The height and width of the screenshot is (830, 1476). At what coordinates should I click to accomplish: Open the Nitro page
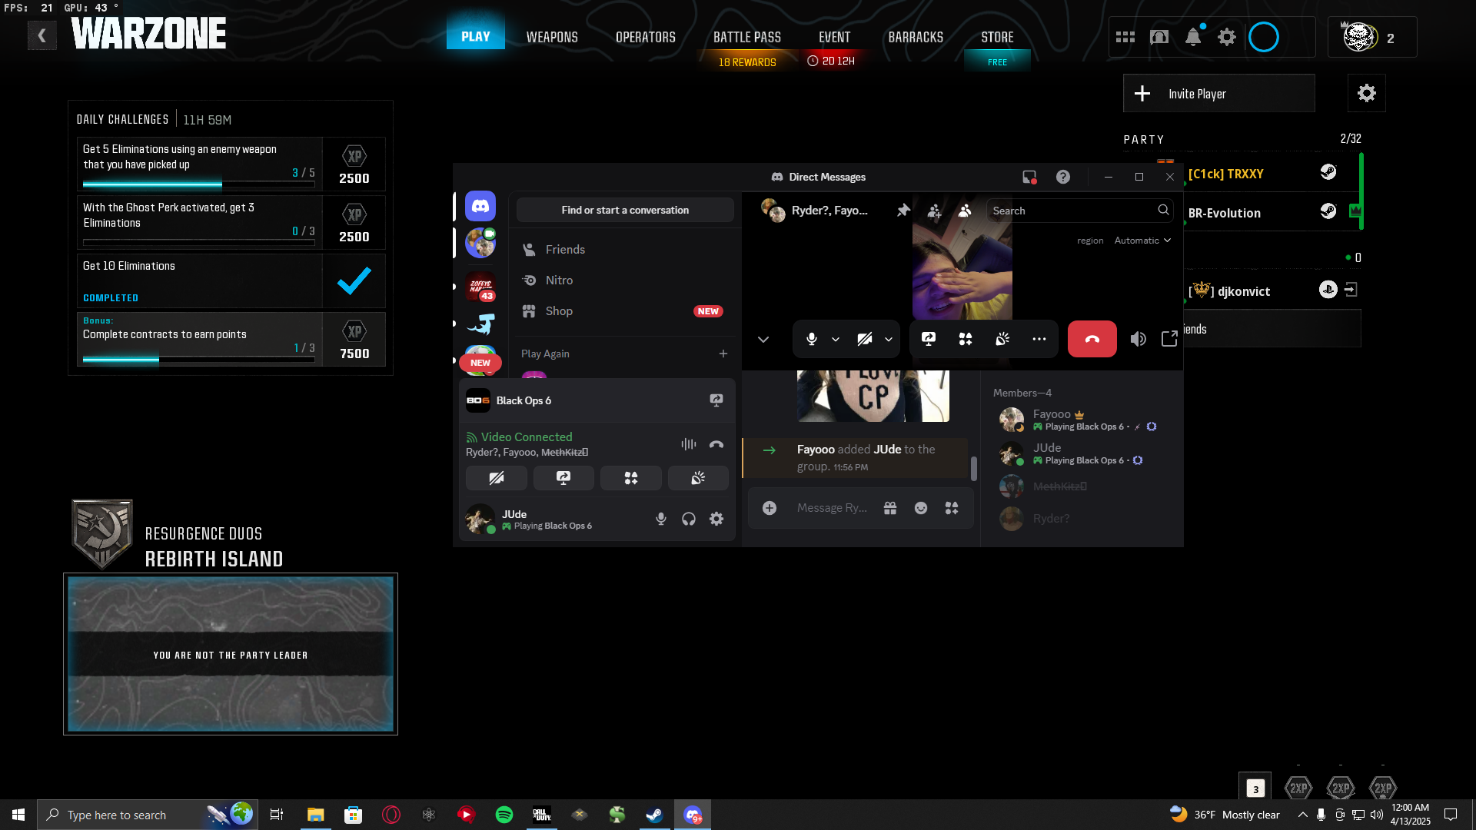pos(625,281)
